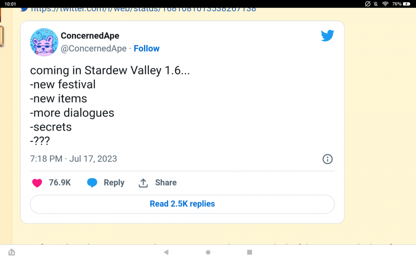The width and height of the screenshot is (416, 260).
Task: Tap the muted notification bell icon
Action: (376, 4)
